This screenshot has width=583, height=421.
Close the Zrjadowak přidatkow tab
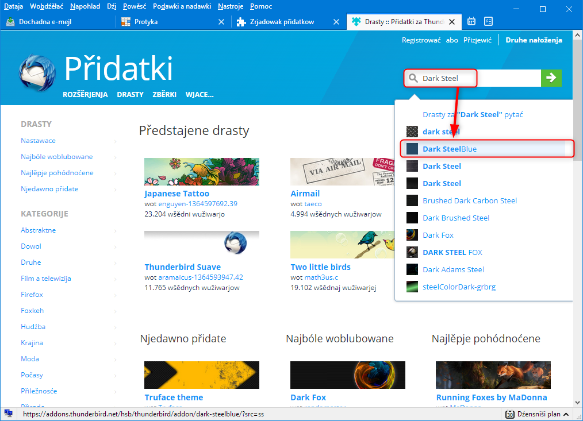pos(336,22)
